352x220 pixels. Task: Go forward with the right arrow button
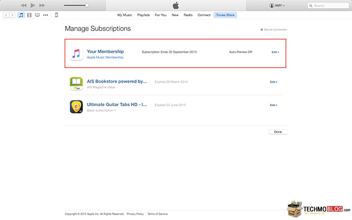tap(12, 15)
